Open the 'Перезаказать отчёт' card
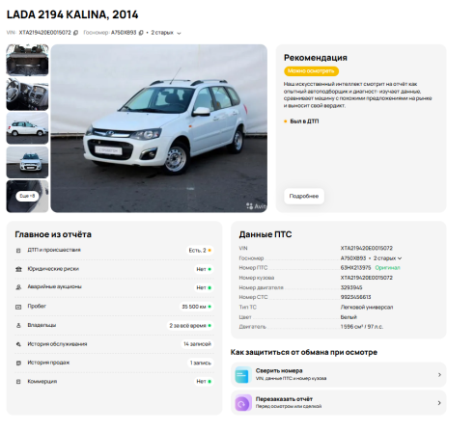The height and width of the screenshot is (431, 475). (x=339, y=403)
